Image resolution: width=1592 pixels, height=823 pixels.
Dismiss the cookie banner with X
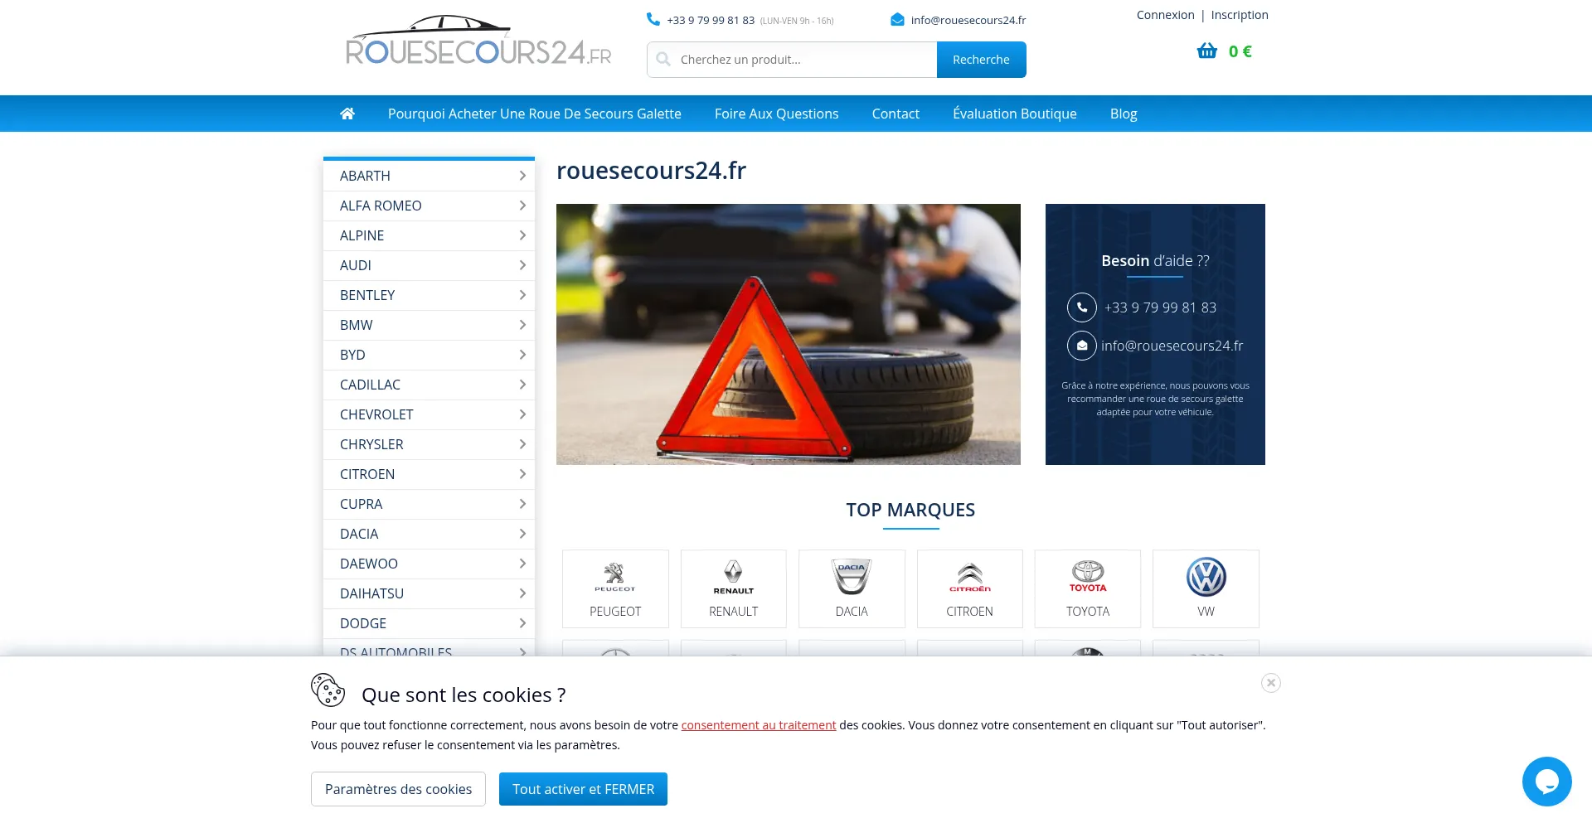[1270, 683]
